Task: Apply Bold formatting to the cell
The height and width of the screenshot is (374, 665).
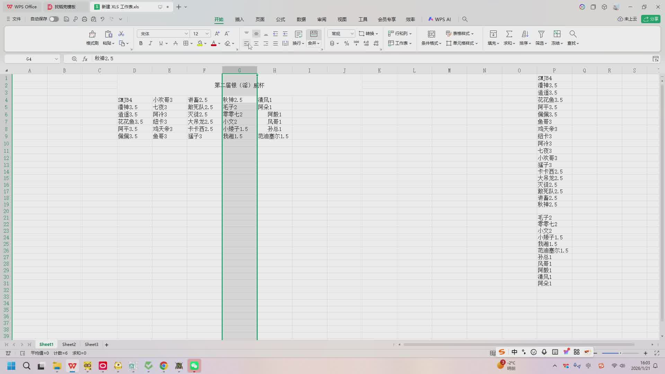Action: click(x=141, y=43)
